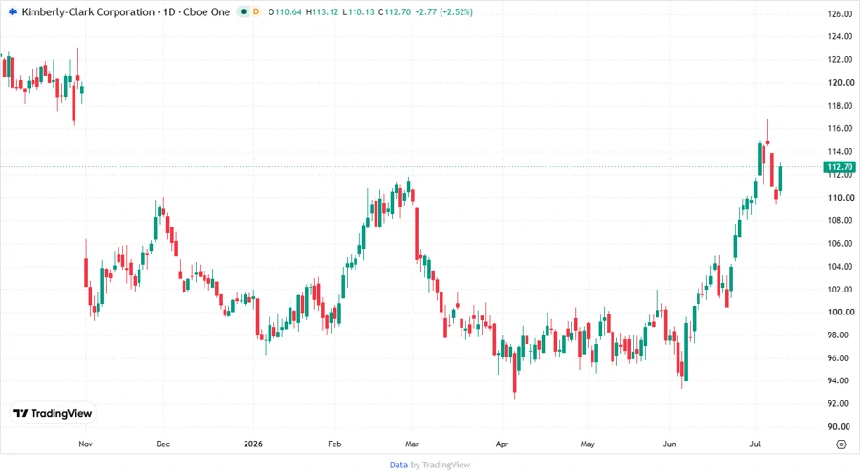Click the Nov time axis label
860x476 pixels.
tap(86, 444)
